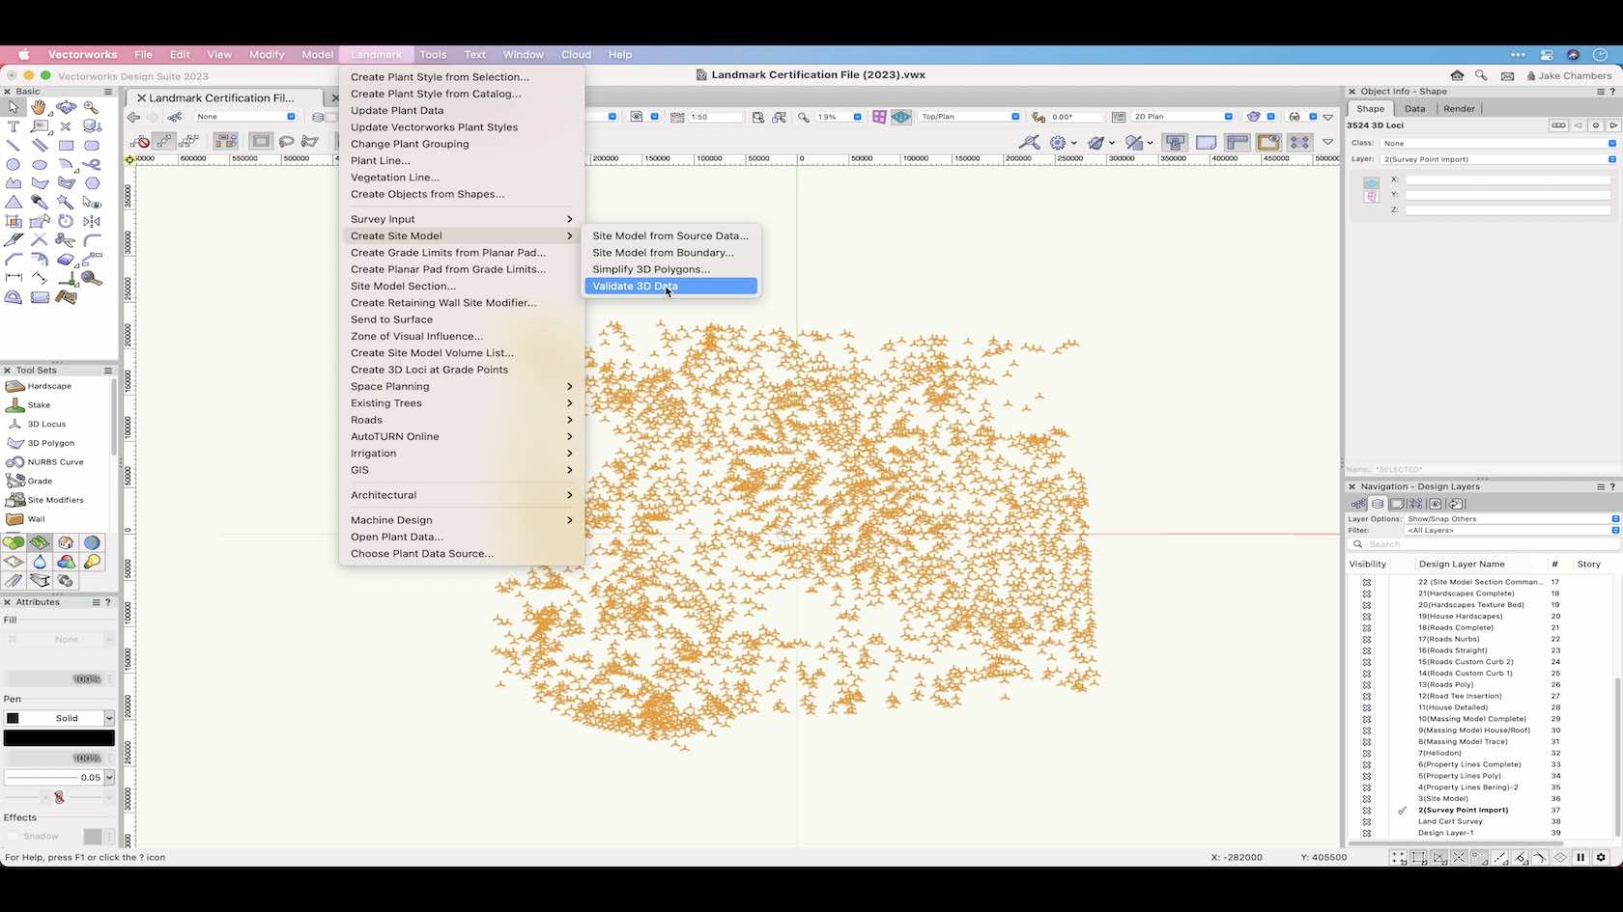Viewport: 1623px width, 912px height.
Task: Pick the Text tool in Basic palette
Action: click(x=14, y=126)
